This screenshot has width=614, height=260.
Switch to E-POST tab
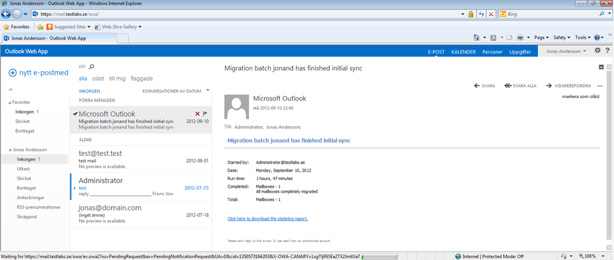[x=436, y=51]
